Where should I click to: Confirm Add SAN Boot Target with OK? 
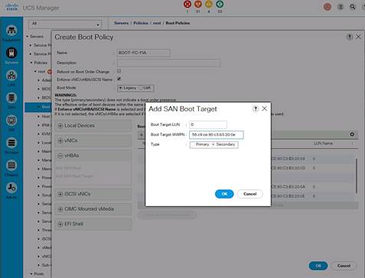point(224,194)
